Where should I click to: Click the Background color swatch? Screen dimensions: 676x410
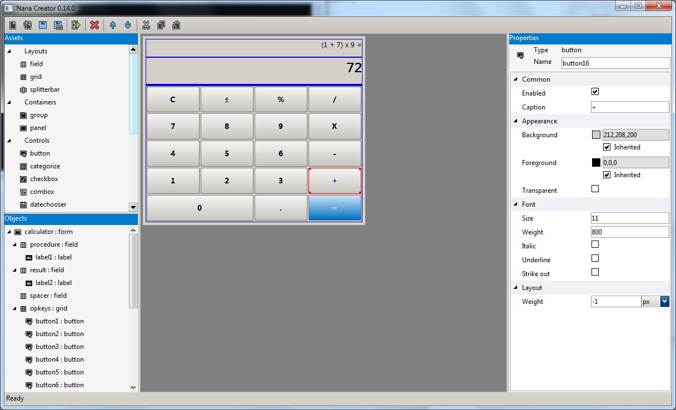click(x=596, y=134)
